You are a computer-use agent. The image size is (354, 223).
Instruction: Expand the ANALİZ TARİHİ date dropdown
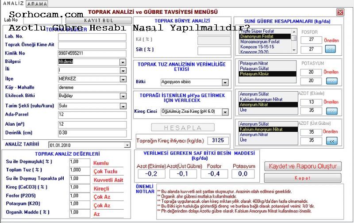127,145
